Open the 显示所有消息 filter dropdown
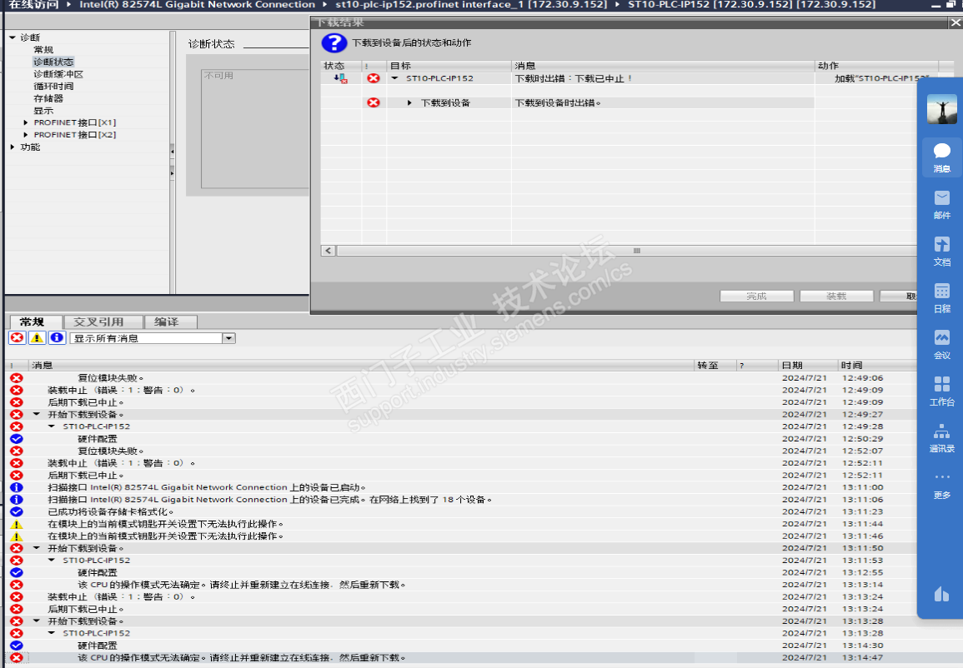Image resolution: width=963 pixels, height=668 pixels. (x=228, y=339)
